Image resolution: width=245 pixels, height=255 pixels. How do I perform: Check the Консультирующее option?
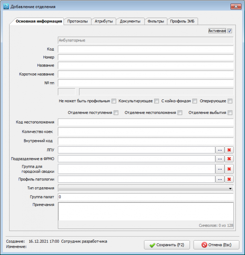157,101
